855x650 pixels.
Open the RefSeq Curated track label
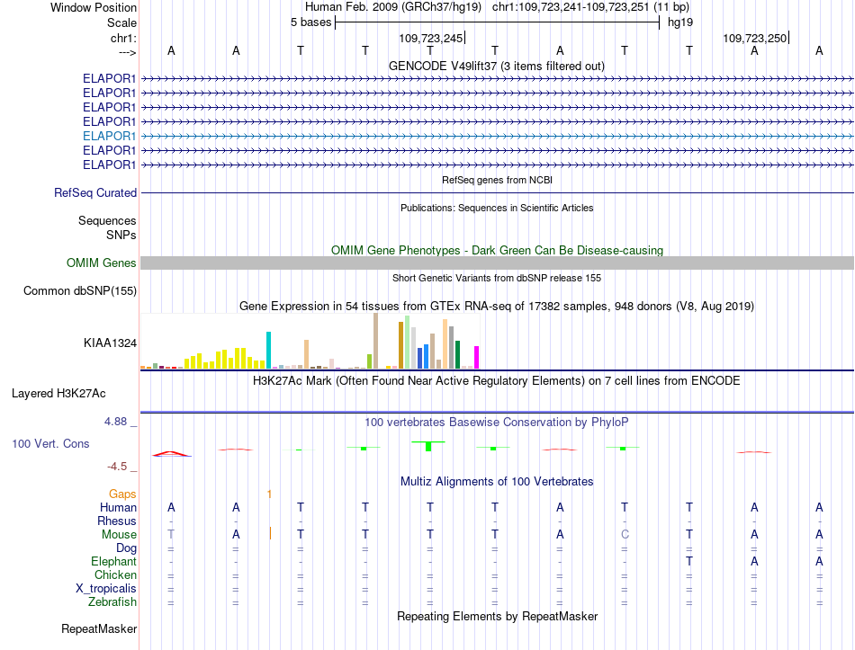pos(95,193)
